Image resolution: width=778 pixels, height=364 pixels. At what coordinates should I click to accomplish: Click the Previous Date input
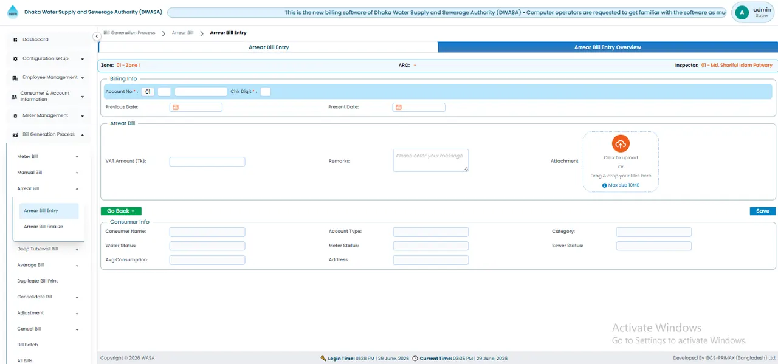pos(196,107)
